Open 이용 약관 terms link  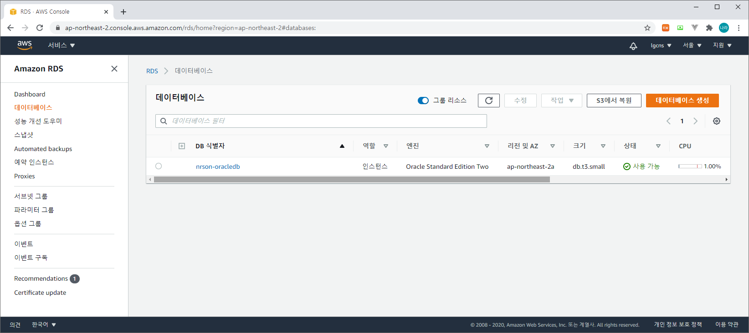pyautogui.click(x=727, y=325)
